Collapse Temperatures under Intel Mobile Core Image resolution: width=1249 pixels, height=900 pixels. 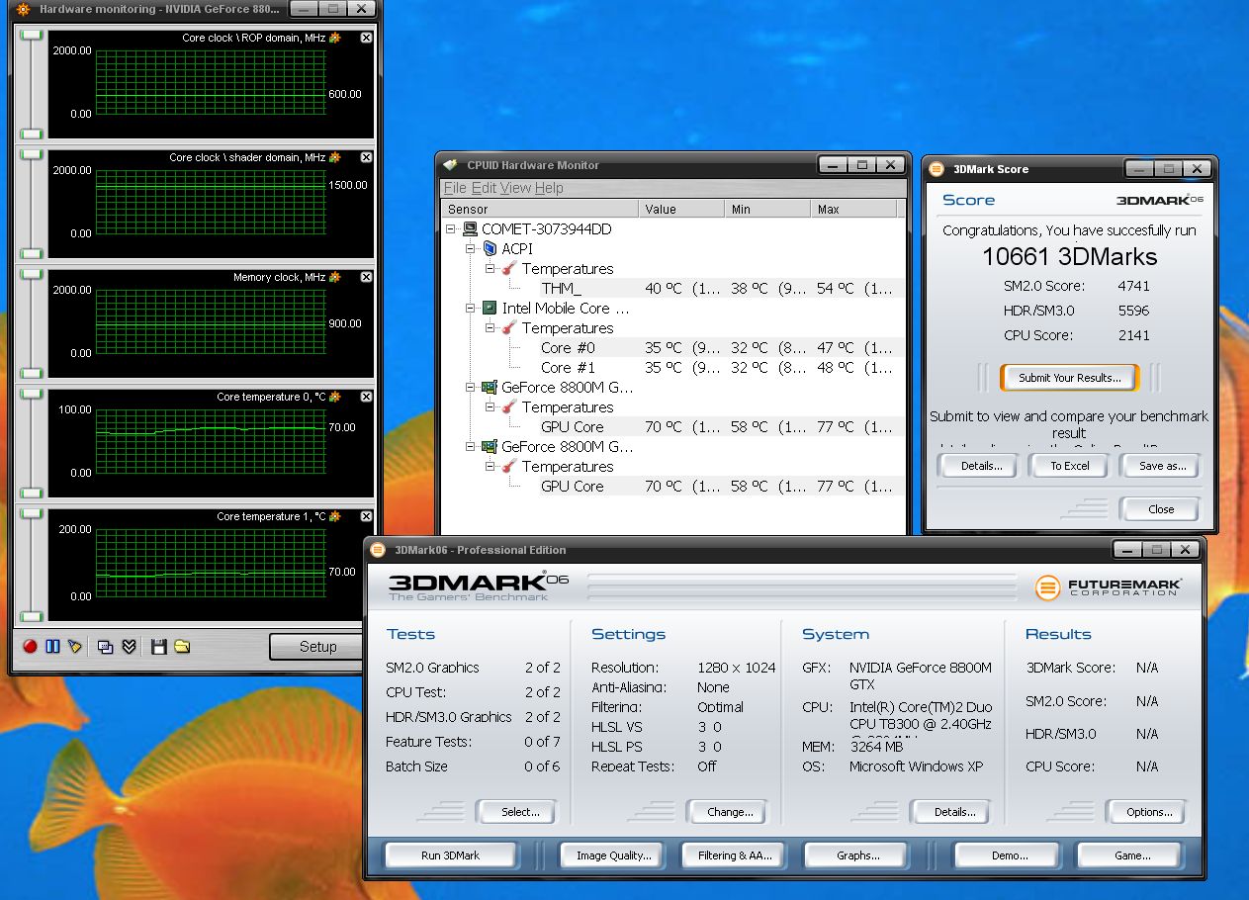[491, 328]
